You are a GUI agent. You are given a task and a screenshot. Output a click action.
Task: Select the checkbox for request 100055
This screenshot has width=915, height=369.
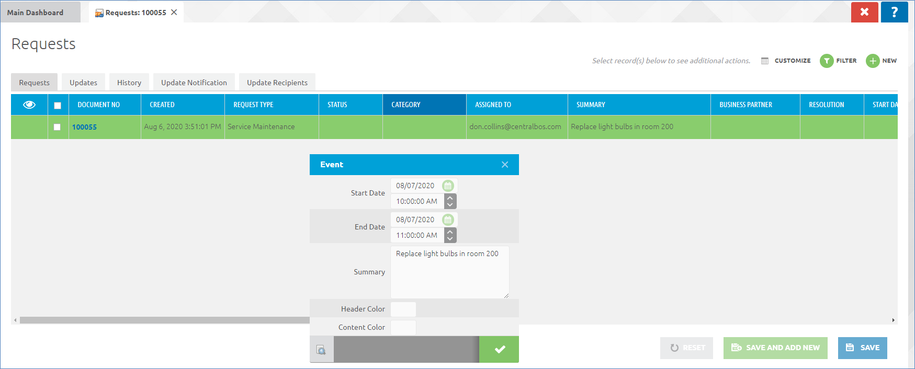pyautogui.click(x=57, y=127)
